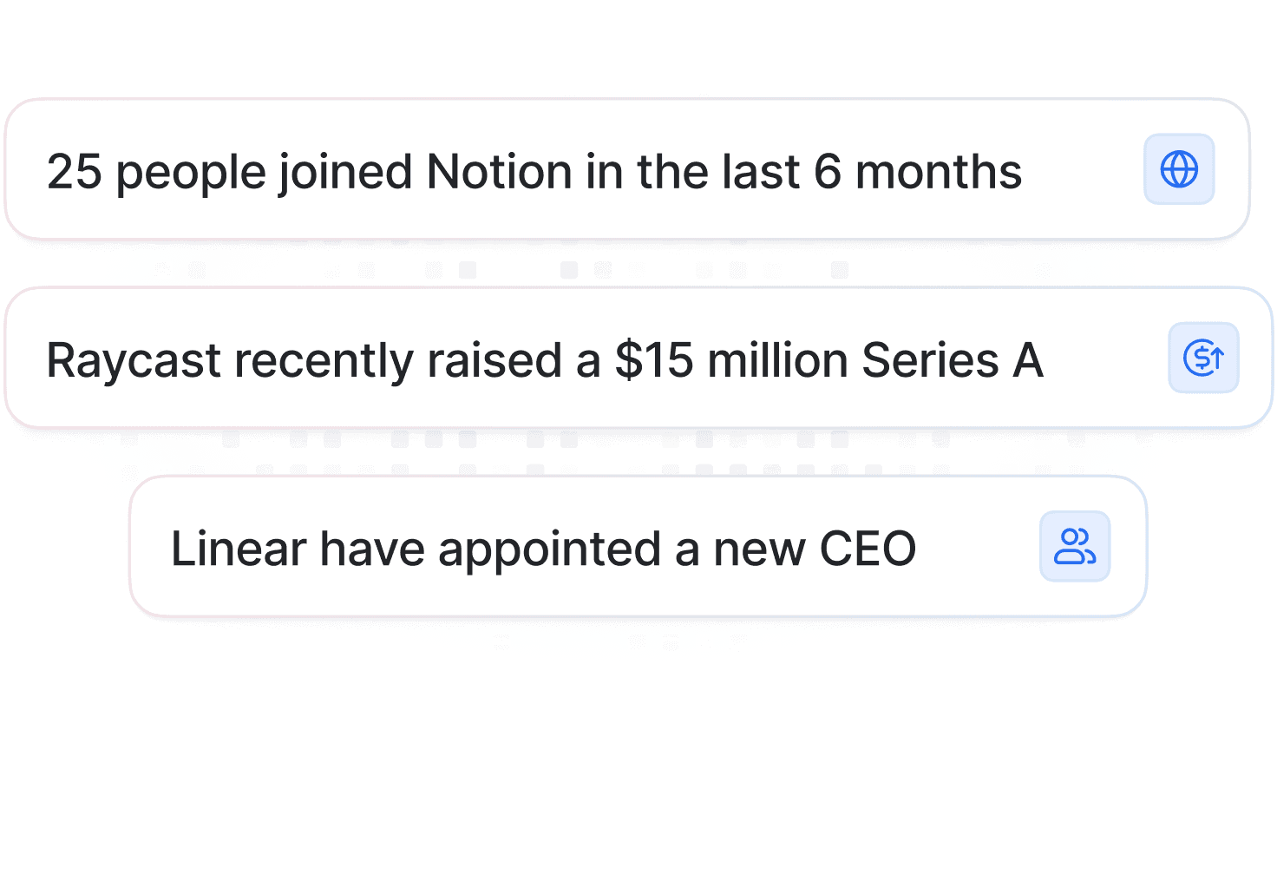The width and height of the screenshot is (1277, 875).
Task: Click the people icon on the Linear card
Action: pyautogui.click(x=1075, y=546)
